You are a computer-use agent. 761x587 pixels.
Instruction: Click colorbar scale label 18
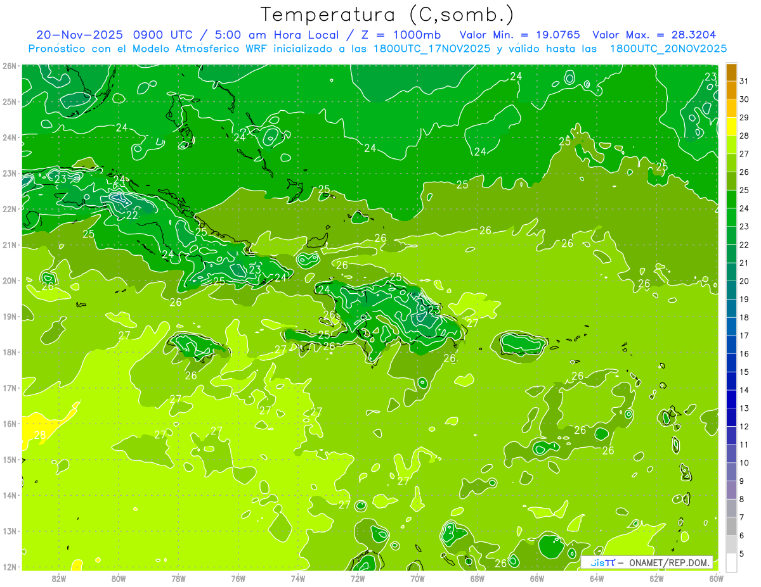pos(745,317)
